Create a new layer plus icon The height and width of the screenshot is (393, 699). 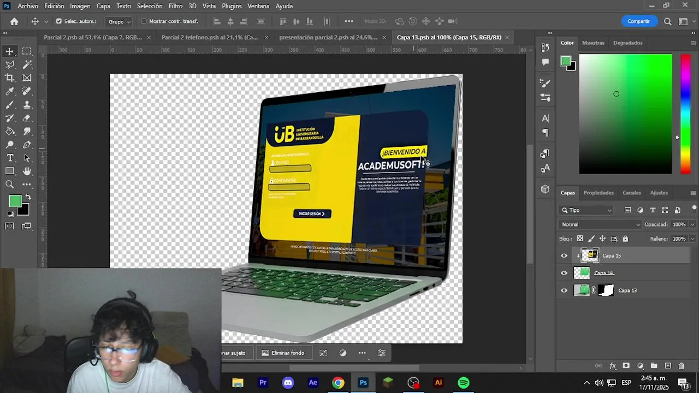668,366
